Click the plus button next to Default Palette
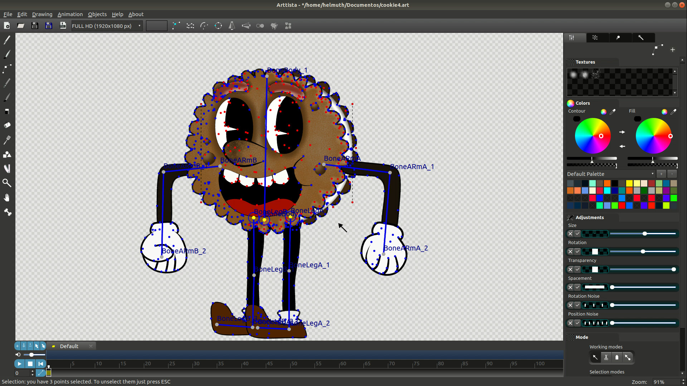This screenshot has height=386, width=687. click(x=662, y=174)
